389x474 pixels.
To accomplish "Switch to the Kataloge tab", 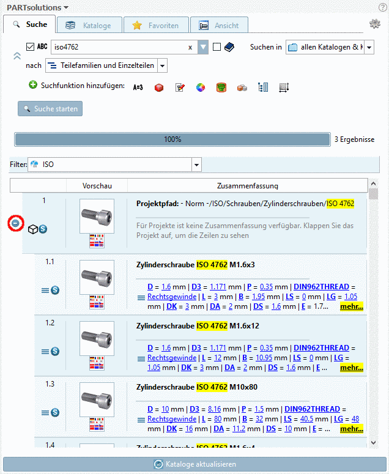I will [89, 26].
